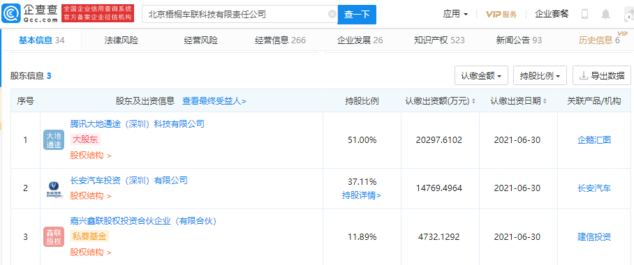Click the 20297.6102 contribution amount
This screenshot has width=634, height=265.
pos(438,140)
